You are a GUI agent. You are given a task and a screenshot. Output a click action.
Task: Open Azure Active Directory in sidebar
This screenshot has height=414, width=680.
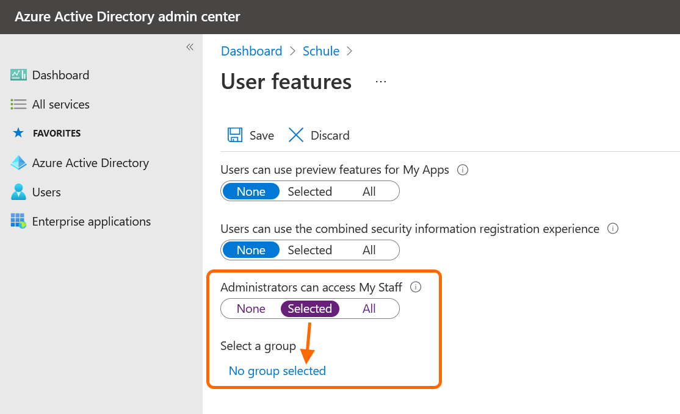pyautogui.click(x=90, y=163)
